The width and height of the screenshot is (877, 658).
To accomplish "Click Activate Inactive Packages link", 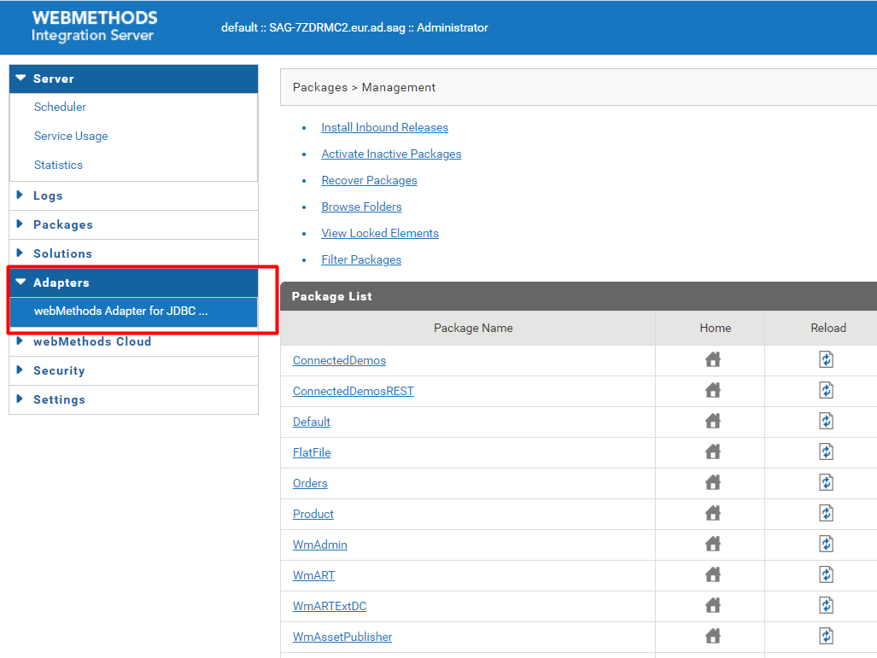I will 391,154.
